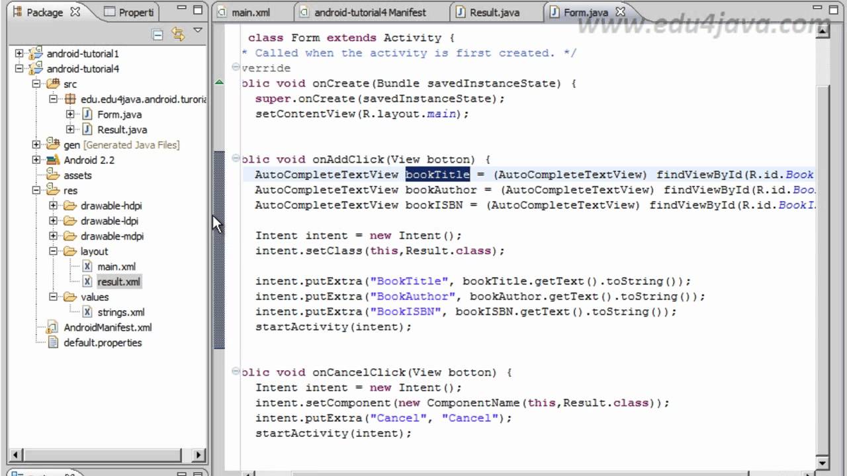Click the result.xml file icon in tree

(87, 282)
